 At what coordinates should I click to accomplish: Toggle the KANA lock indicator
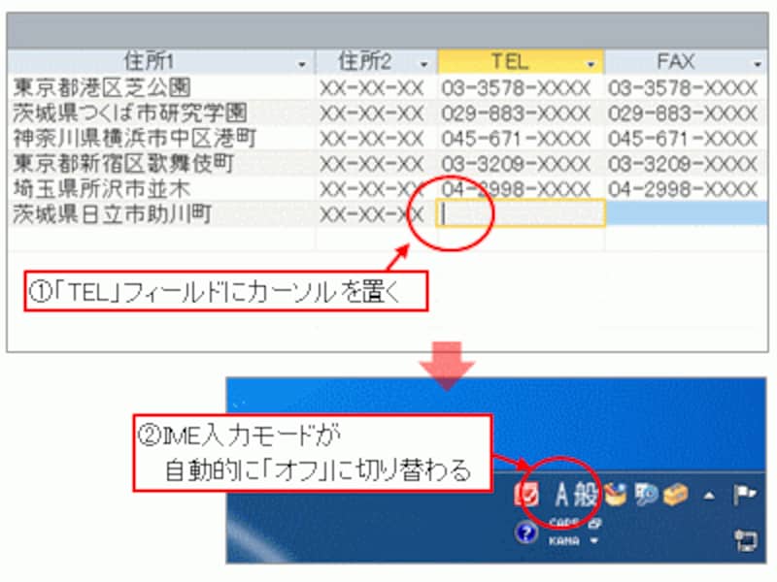click(x=564, y=541)
